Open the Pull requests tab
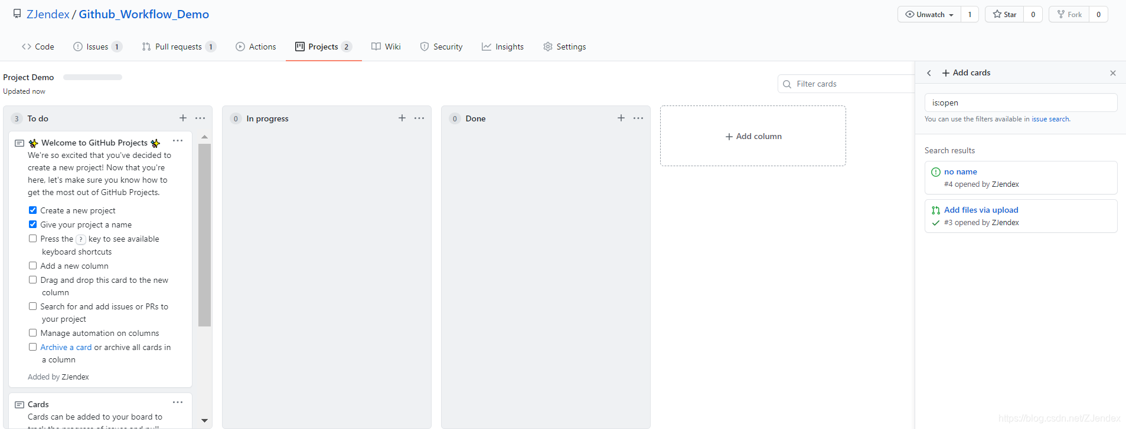The height and width of the screenshot is (429, 1126). pos(178,47)
